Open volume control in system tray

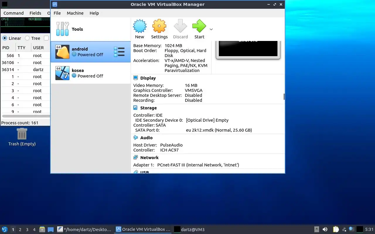325,229
